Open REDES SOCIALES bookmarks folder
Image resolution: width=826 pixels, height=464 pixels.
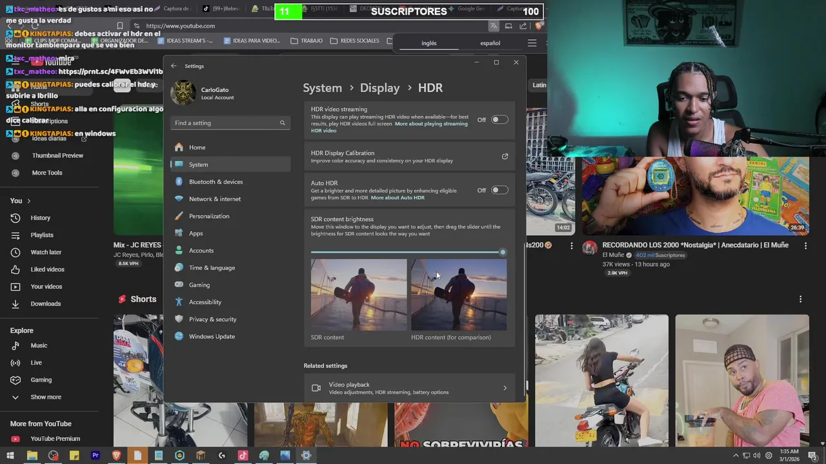[354, 41]
